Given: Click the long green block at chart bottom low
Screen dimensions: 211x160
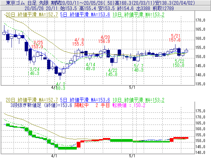Looking at the screenshot, I should [x=67, y=148].
